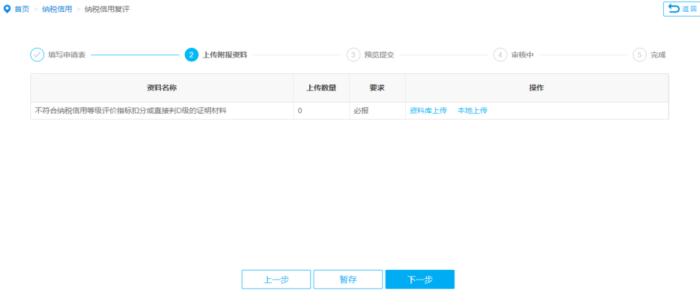Select the 审核中 step label

click(x=523, y=55)
